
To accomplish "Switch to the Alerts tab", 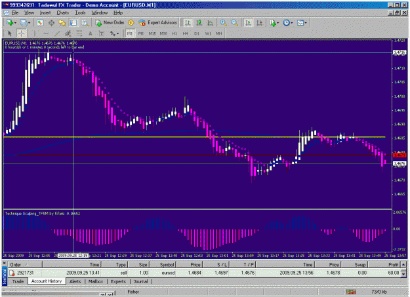I will coord(75,281).
